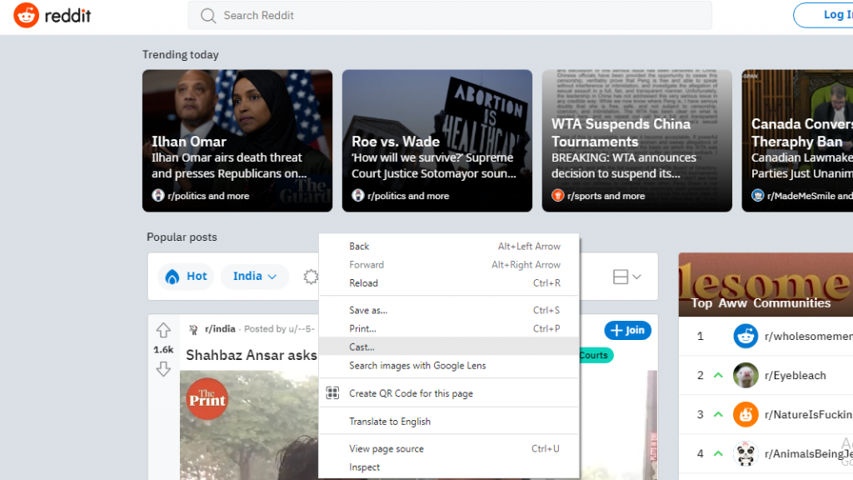Choose Back in context menu
Image resolution: width=853 pixels, height=480 pixels.
click(449, 247)
